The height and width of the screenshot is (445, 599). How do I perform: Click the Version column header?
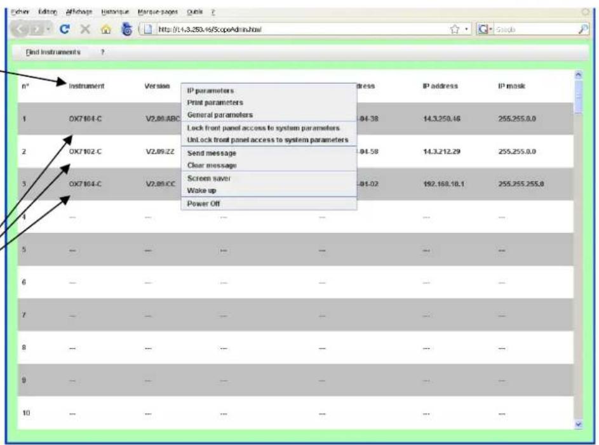[157, 86]
